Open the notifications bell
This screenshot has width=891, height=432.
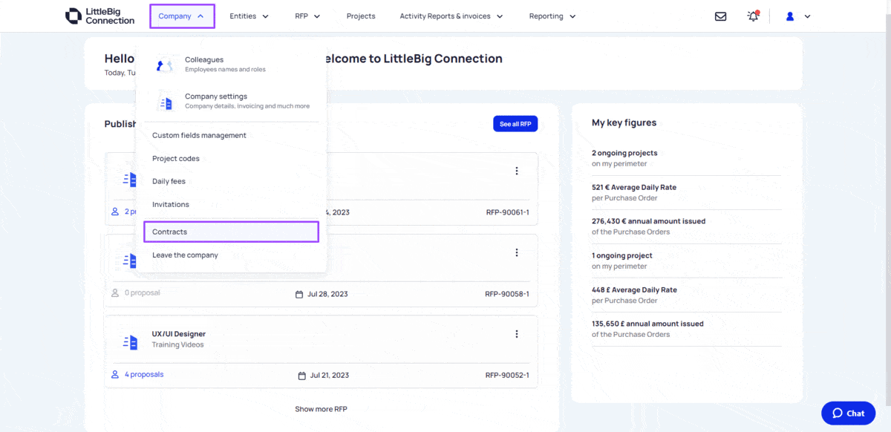pyautogui.click(x=752, y=16)
